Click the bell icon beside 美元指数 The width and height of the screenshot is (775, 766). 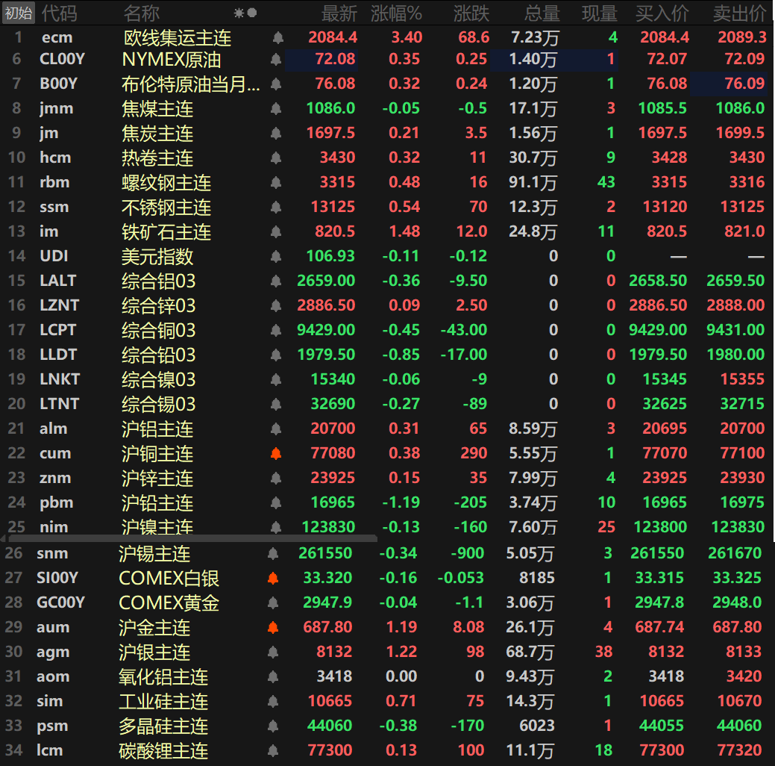[x=276, y=256]
